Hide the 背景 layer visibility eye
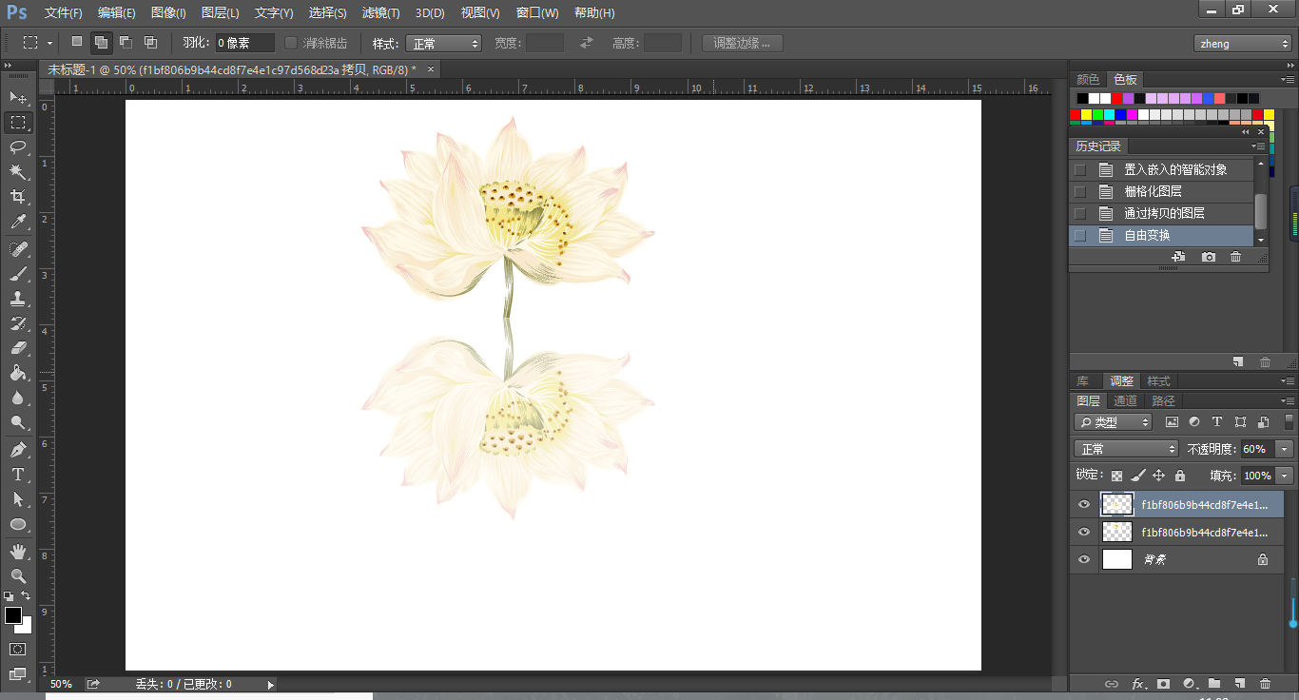The image size is (1299, 700). (x=1084, y=559)
